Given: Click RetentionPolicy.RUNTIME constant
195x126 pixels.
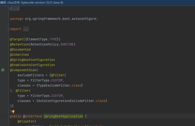Looking at the screenshot, I should (x=52, y=44).
